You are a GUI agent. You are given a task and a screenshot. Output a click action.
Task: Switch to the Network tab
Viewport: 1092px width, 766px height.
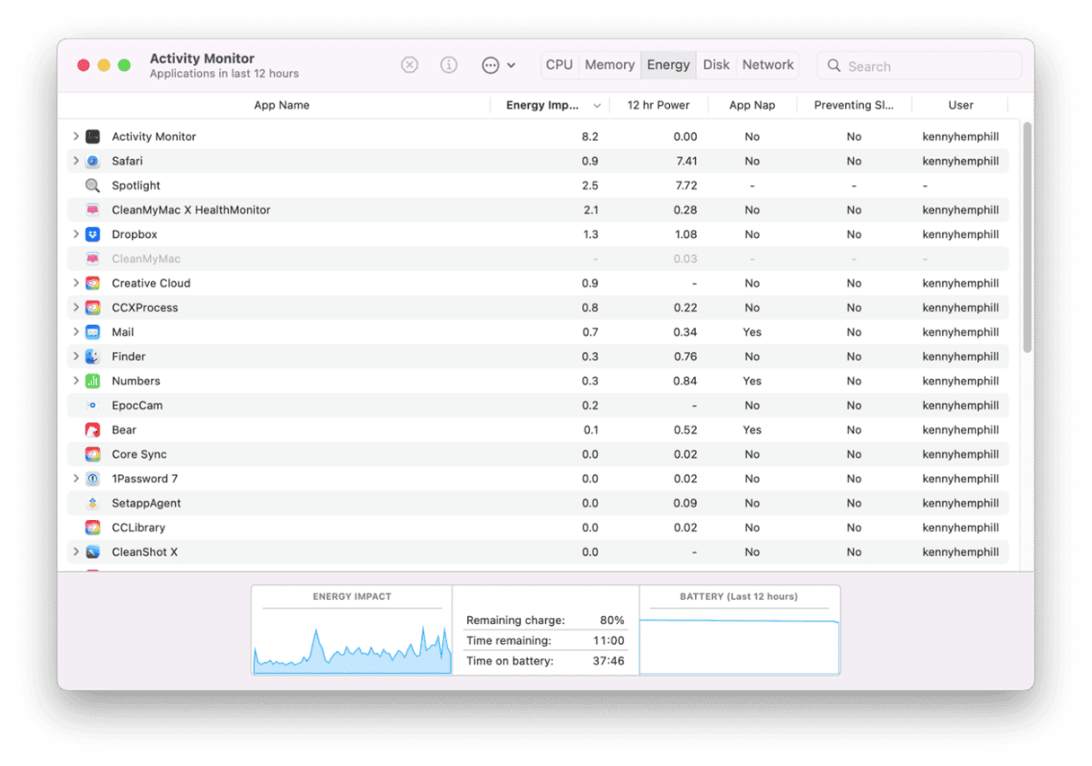click(x=768, y=65)
